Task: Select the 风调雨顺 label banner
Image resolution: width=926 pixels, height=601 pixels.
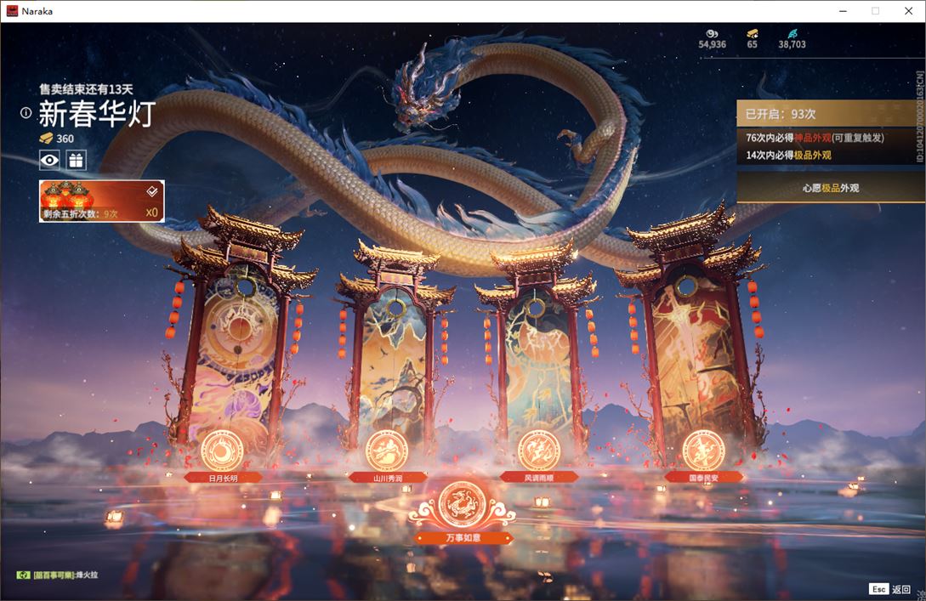Action: 538,477
